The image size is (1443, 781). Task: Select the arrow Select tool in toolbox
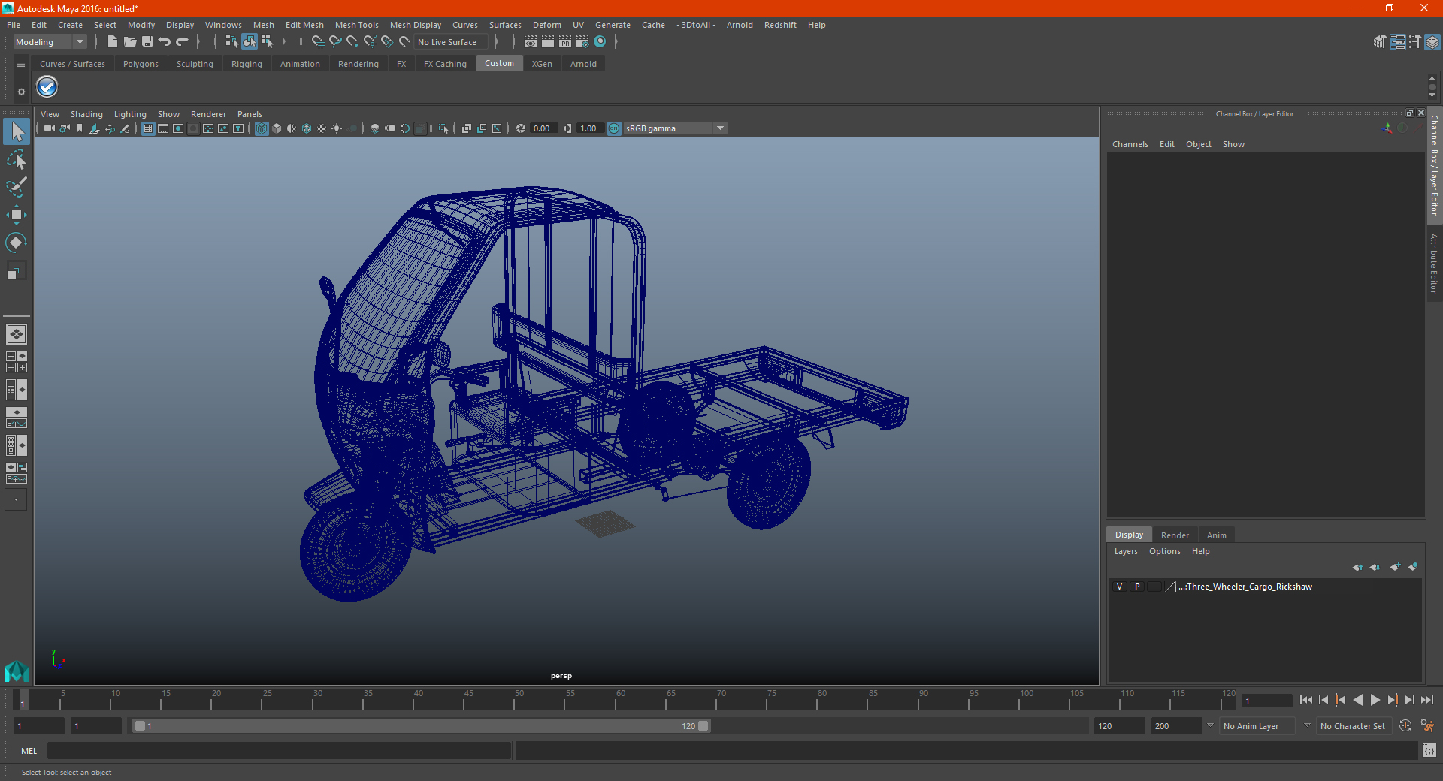point(17,131)
